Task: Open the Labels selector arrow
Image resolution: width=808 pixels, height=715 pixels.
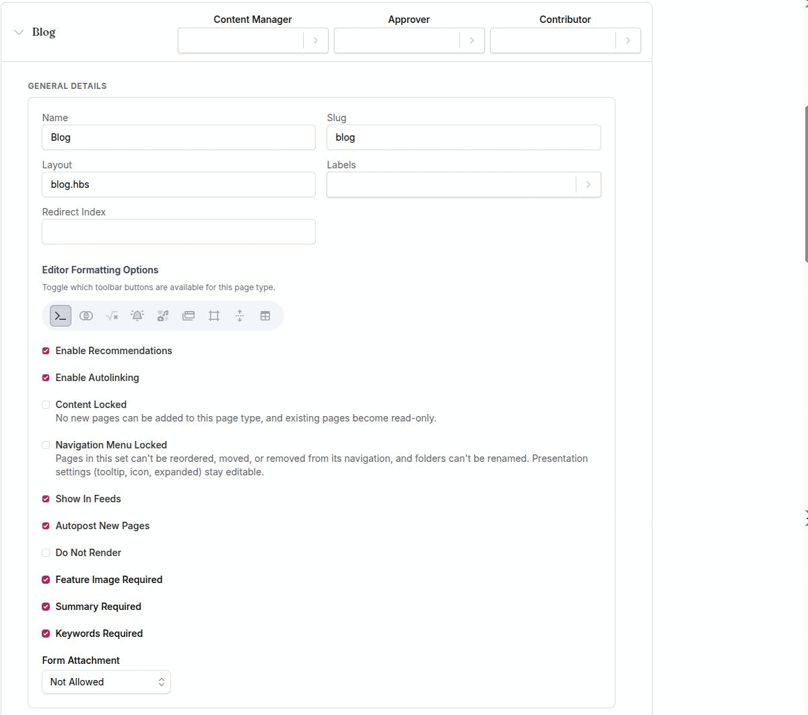Action: click(x=588, y=184)
